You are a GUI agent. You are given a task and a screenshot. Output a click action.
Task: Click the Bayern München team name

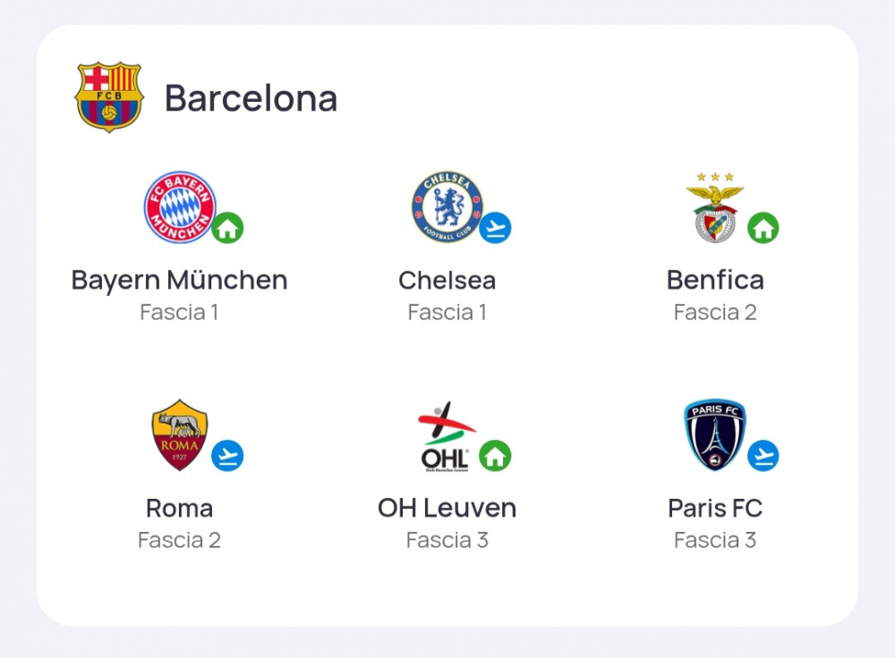click(x=179, y=281)
